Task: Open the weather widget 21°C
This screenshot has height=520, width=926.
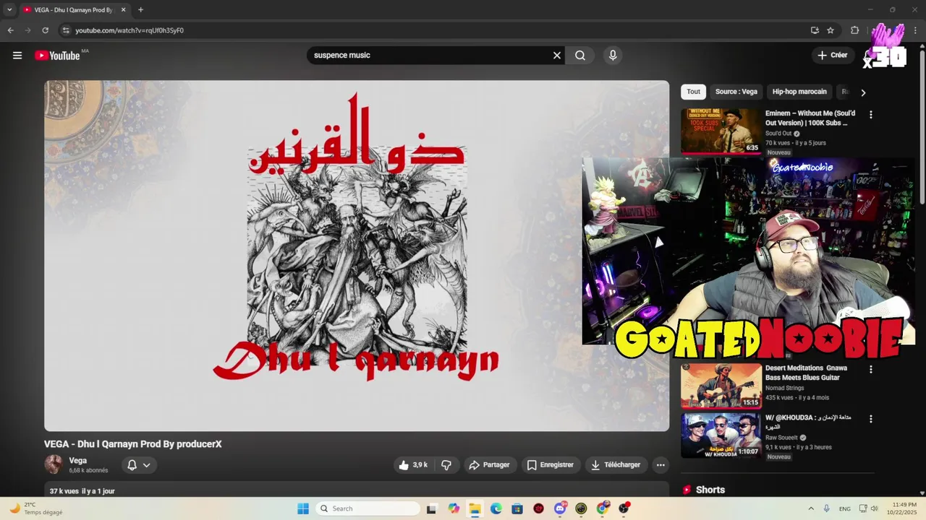Action: pos(36,508)
